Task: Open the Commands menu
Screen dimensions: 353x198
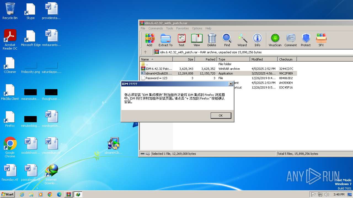Action: click(x=156, y=28)
